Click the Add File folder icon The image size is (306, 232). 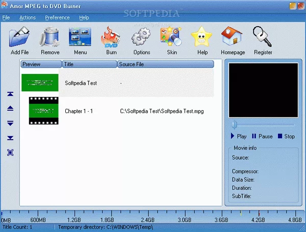point(19,37)
